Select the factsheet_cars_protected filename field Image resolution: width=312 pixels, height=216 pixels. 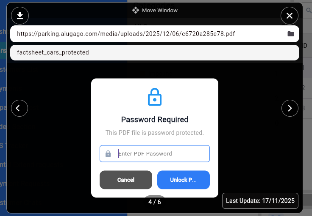click(155, 53)
